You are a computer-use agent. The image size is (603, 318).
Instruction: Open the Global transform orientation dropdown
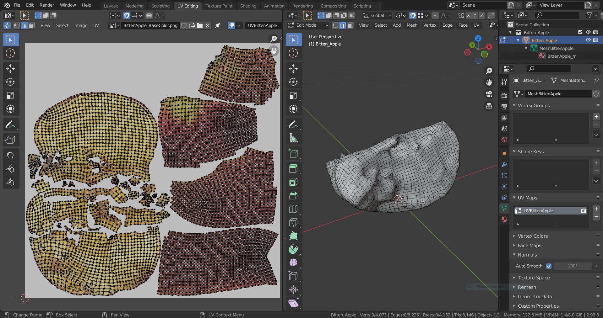[x=377, y=15]
